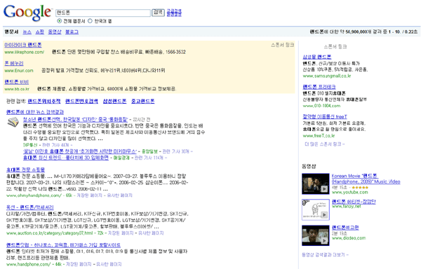Open the 삼성몰 핸드폰 sidebar ad link
The width and height of the screenshot is (421, 269).
pos(317,57)
